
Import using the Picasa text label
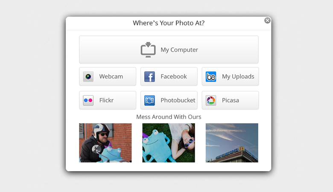pos(231,100)
